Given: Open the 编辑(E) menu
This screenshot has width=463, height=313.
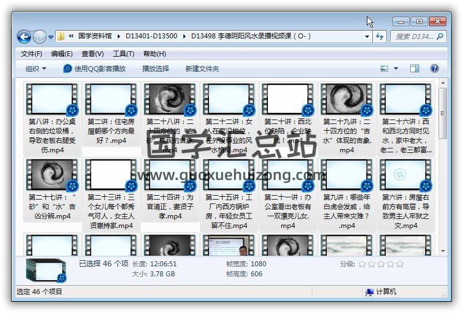Looking at the screenshot, I should [62, 54].
